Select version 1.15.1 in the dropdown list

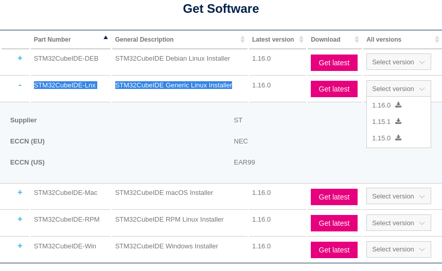[x=381, y=122]
